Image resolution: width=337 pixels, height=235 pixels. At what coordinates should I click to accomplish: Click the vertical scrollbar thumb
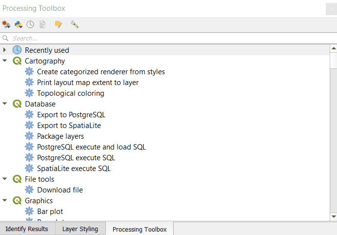coord(334,60)
